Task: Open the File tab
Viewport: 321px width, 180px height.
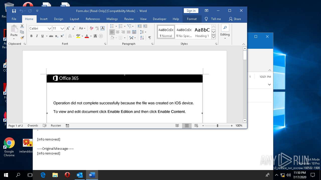Action: pos(14,19)
